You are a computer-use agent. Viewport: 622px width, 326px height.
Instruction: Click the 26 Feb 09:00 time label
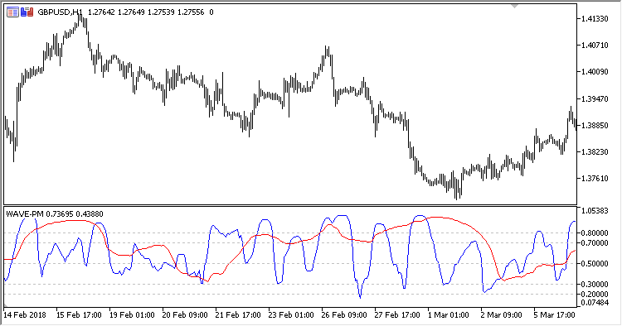[344, 315]
